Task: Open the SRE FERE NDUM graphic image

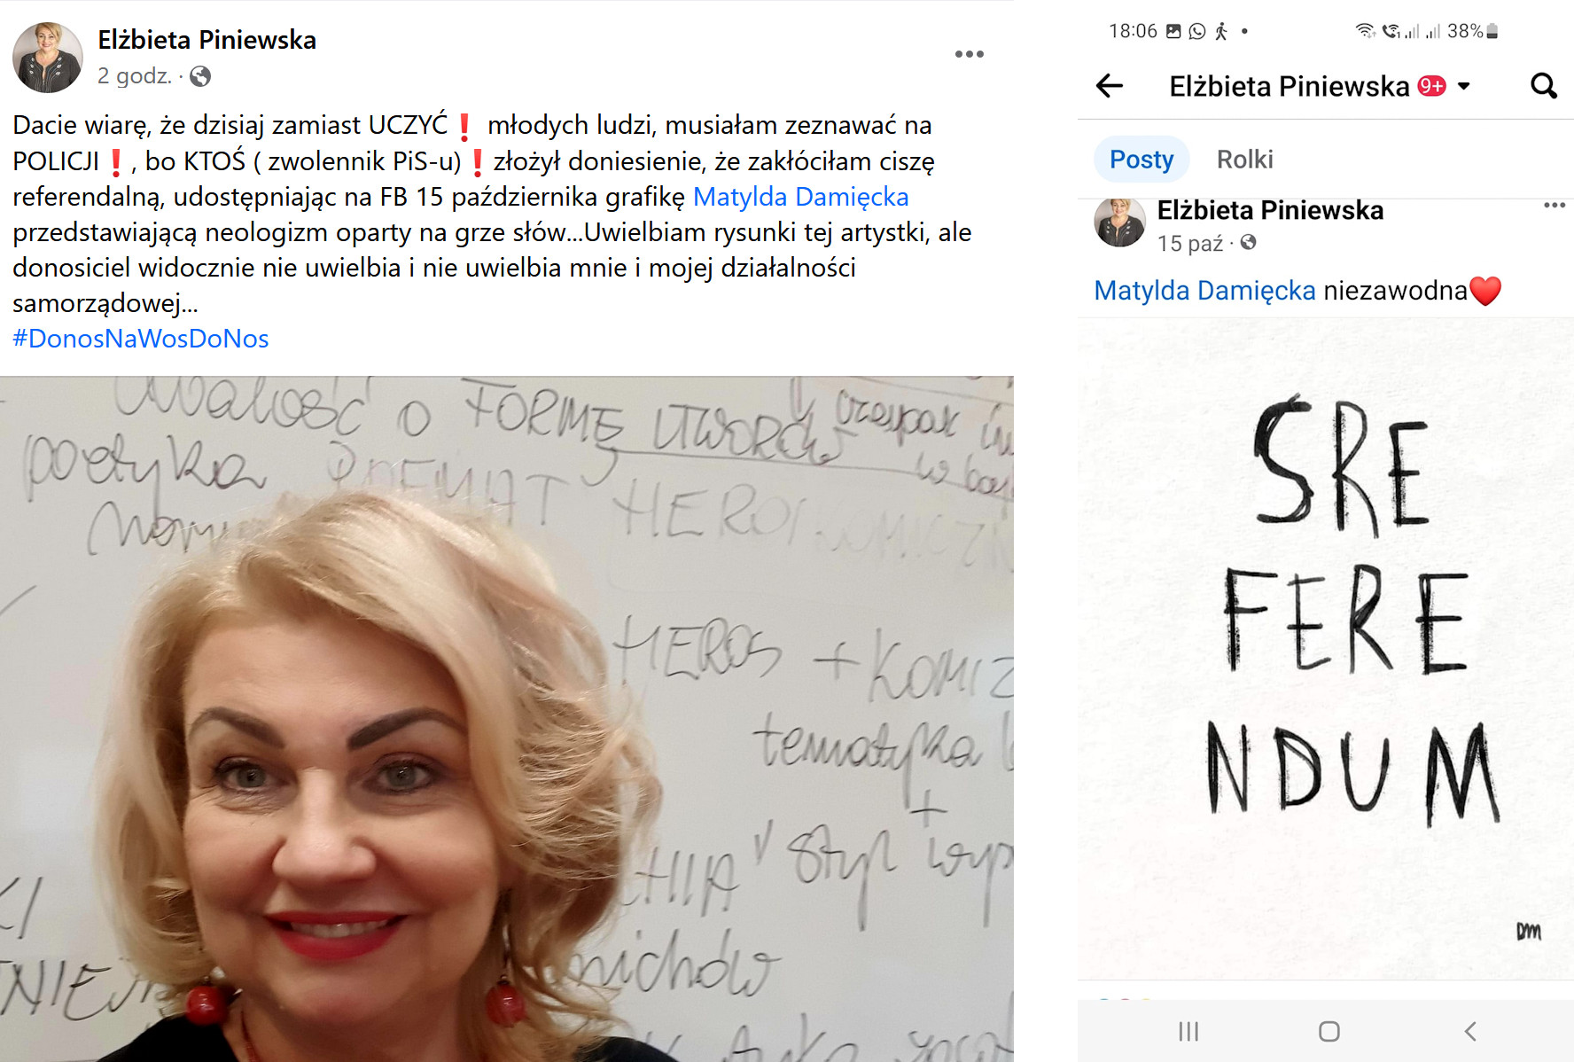Action: pos(1326,649)
